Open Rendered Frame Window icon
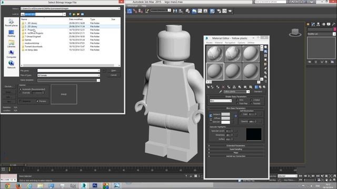Viewport: 337px width, 189px height. coord(224,11)
